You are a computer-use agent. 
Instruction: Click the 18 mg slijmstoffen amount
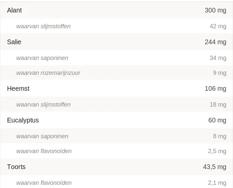pos(218,104)
